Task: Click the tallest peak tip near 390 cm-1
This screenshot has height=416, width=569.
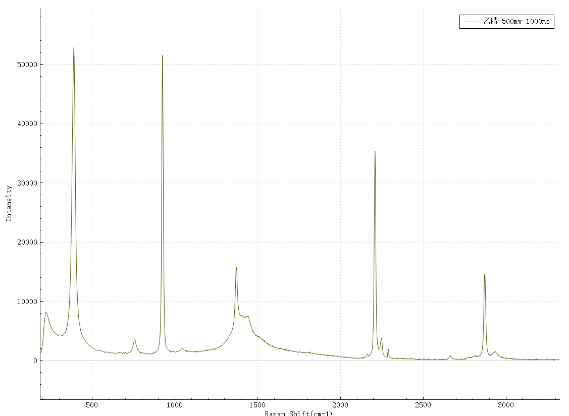Action: (74, 48)
